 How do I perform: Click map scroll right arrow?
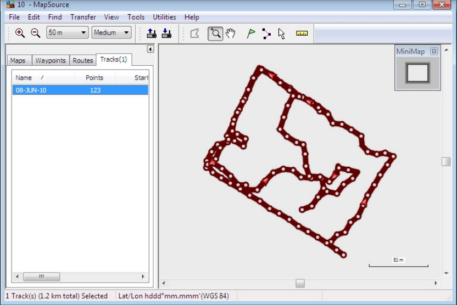coord(436,283)
